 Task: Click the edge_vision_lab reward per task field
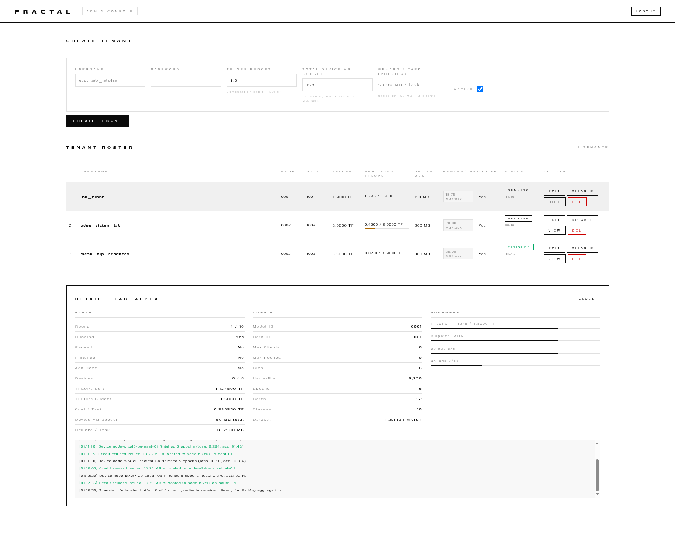458,225
